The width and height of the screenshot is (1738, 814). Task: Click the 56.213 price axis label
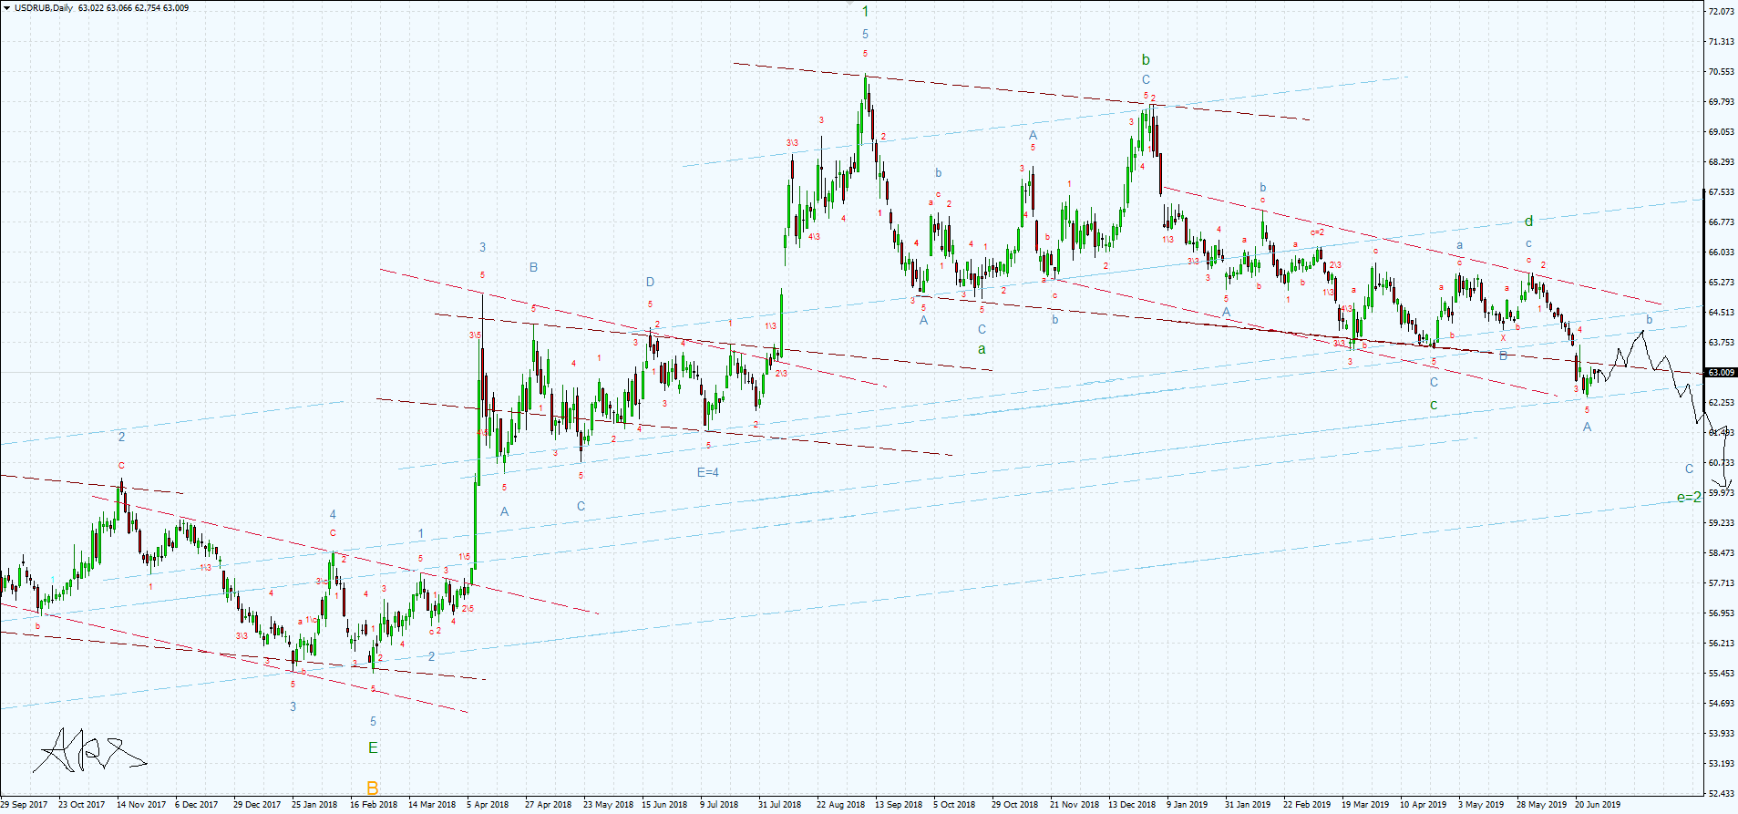[1721, 644]
